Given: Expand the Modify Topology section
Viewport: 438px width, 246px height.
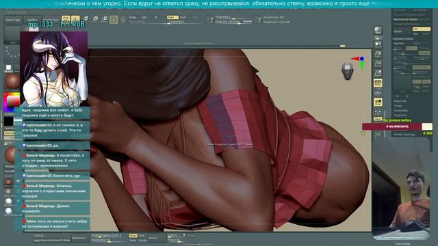Looking at the screenshot, I should pos(404,135).
